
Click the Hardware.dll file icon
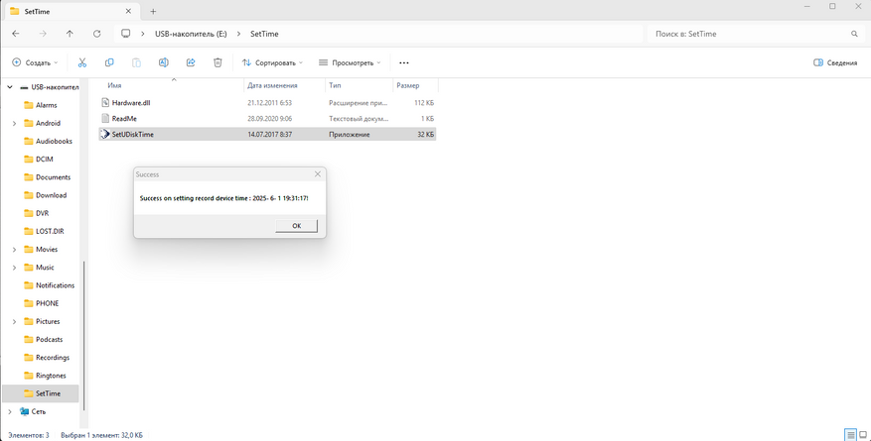(106, 102)
